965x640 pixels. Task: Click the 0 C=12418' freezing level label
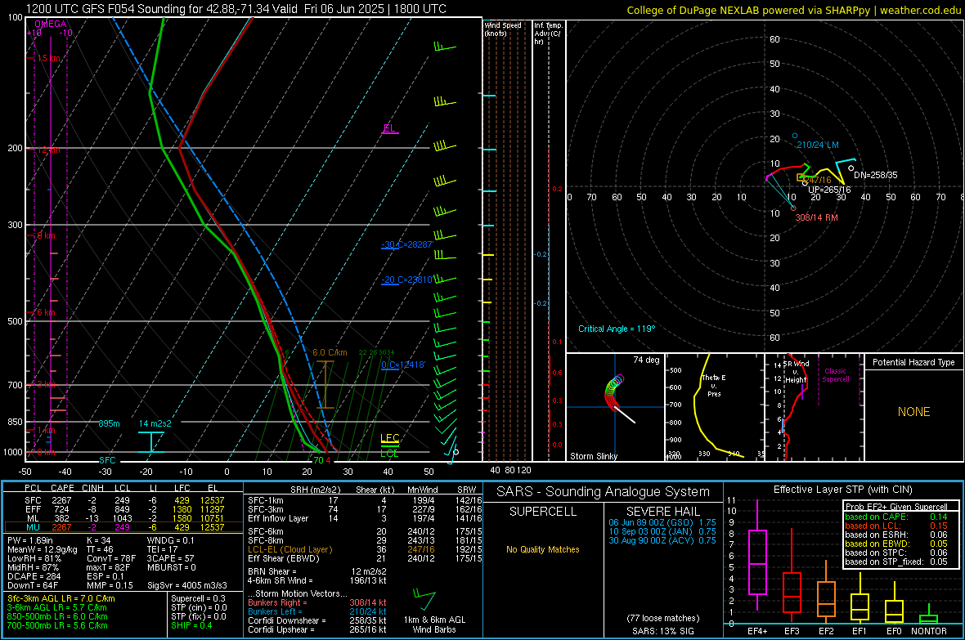click(403, 365)
